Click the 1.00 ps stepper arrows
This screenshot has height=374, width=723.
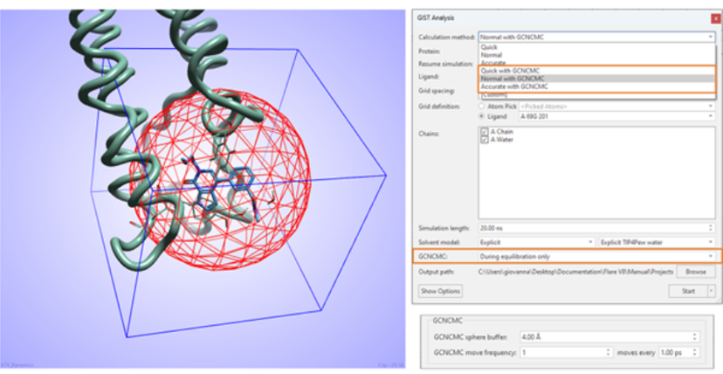coord(695,352)
